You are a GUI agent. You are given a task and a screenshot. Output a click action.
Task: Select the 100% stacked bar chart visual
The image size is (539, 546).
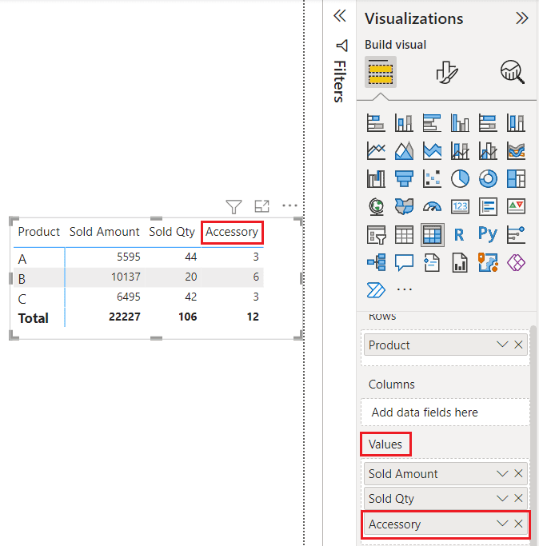pyautogui.click(x=488, y=123)
